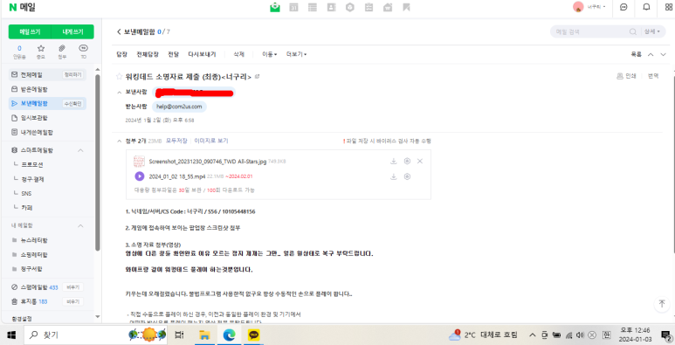Viewport: 675px width, 345px height.
Task: Open the volume icon in system tray
Action: coord(581,335)
